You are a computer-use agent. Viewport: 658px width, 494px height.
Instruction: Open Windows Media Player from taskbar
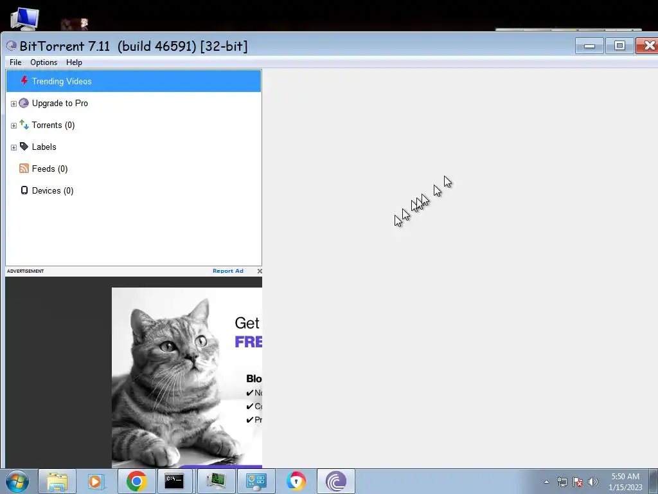click(x=96, y=481)
